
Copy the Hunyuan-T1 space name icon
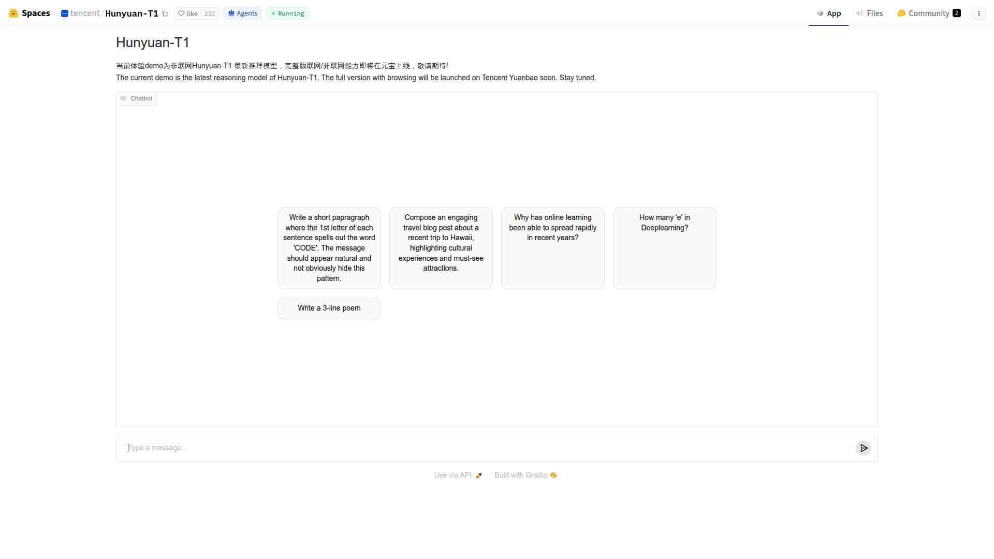165,13
